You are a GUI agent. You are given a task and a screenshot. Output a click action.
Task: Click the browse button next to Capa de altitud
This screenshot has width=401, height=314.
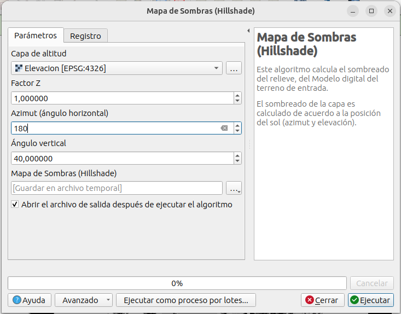[x=234, y=68]
